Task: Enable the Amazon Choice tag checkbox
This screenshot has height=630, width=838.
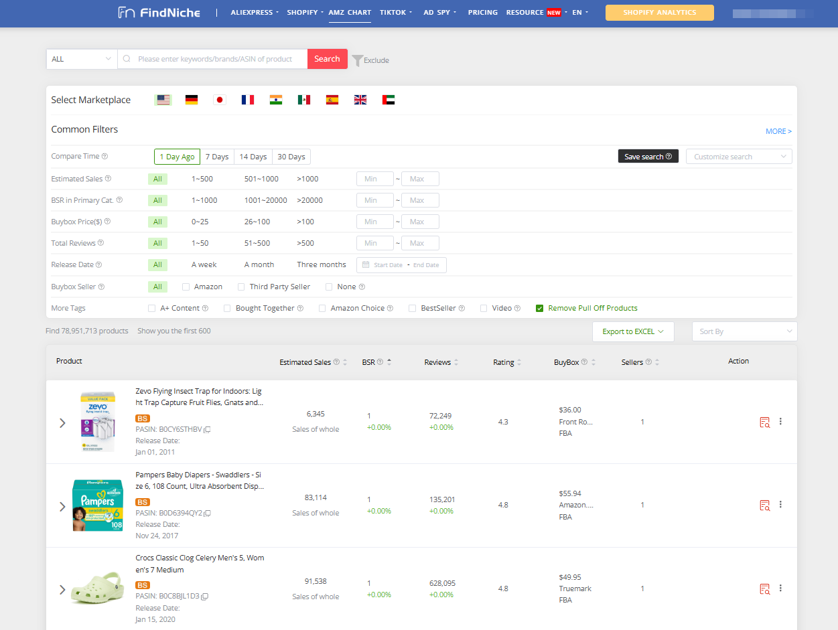Action: 322,309
